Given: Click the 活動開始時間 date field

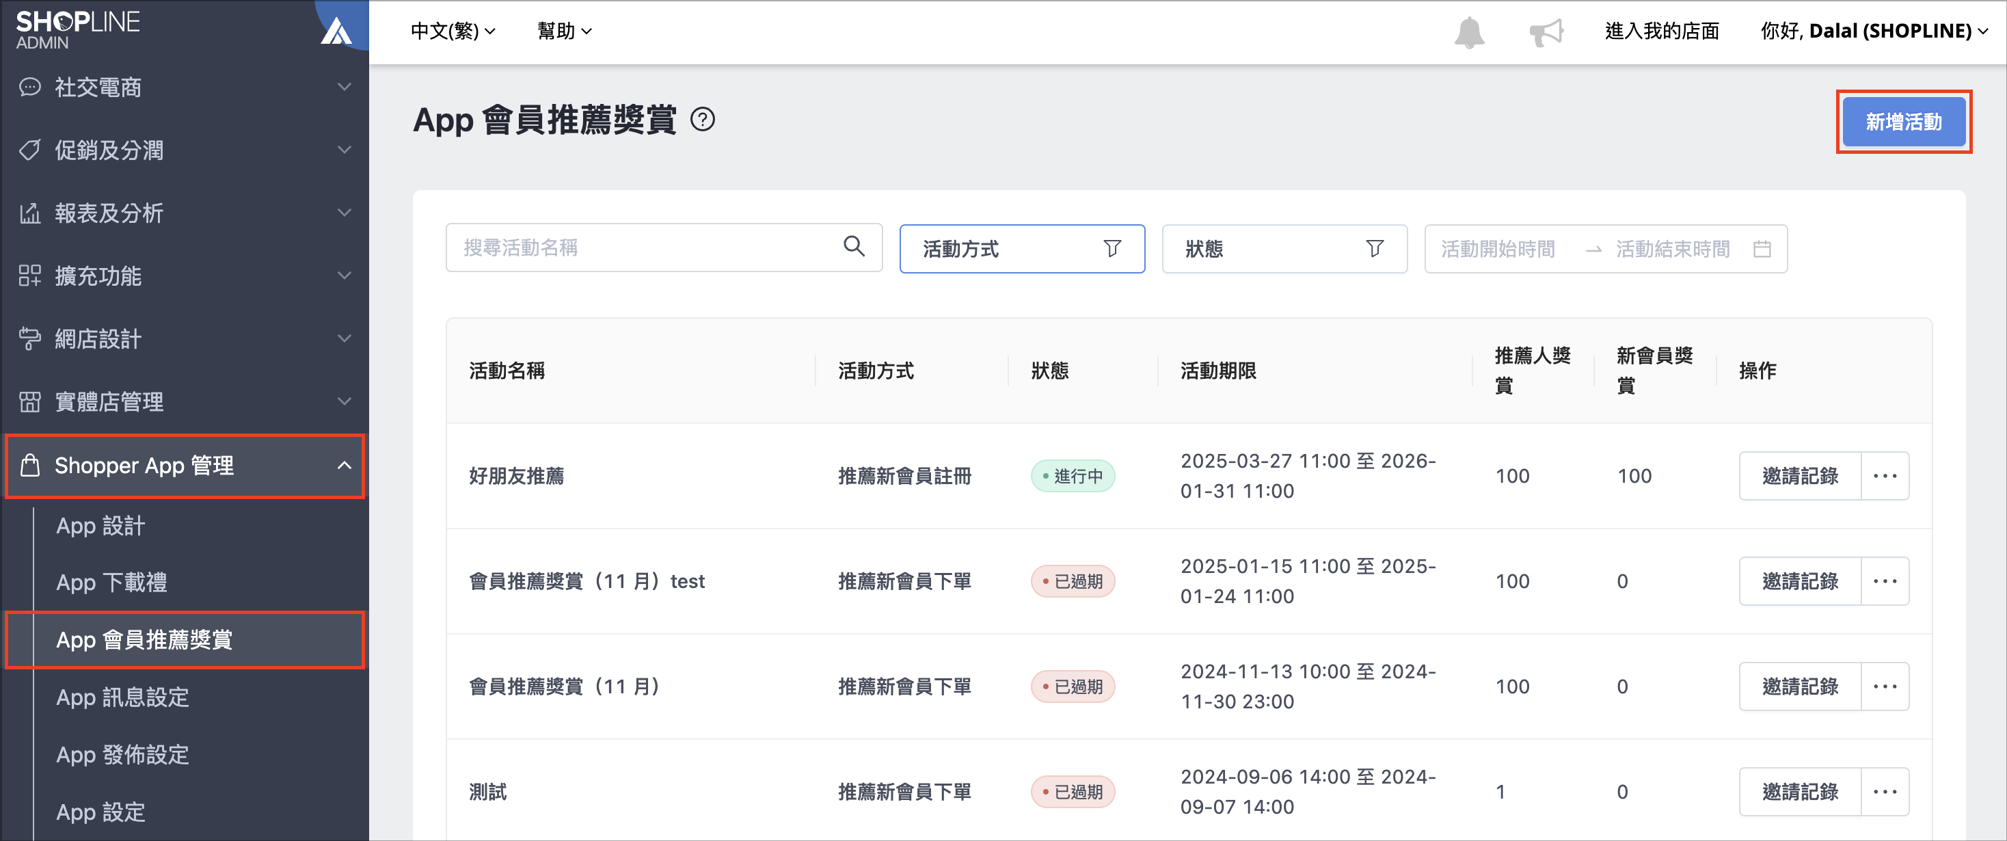Looking at the screenshot, I should (x=1498, y=249).
